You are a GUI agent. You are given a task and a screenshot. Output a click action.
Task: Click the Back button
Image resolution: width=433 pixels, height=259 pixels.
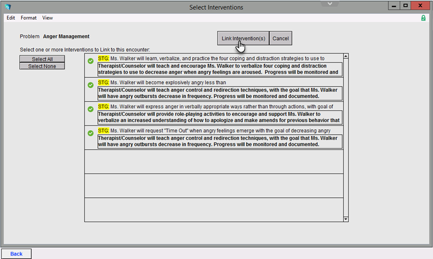point(16,254)
